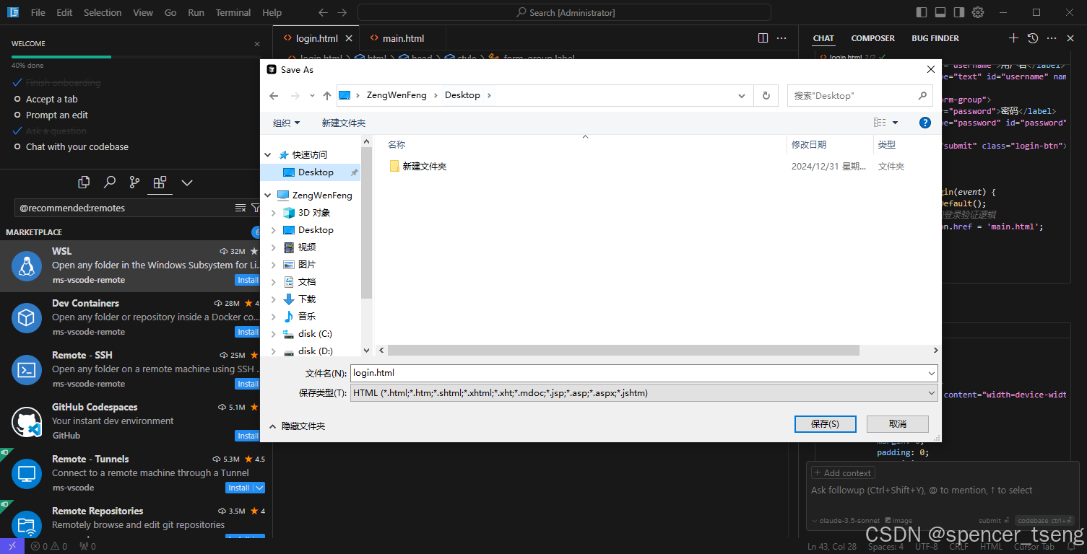Screen dimensions: 1087x554
Task: Toggle the bottom panel layout icon
Action: click(x=940, y=12)
